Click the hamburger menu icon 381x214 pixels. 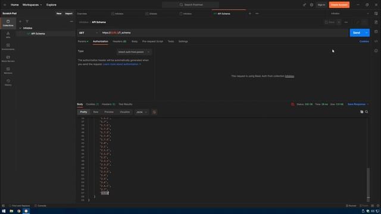(5, 5)
